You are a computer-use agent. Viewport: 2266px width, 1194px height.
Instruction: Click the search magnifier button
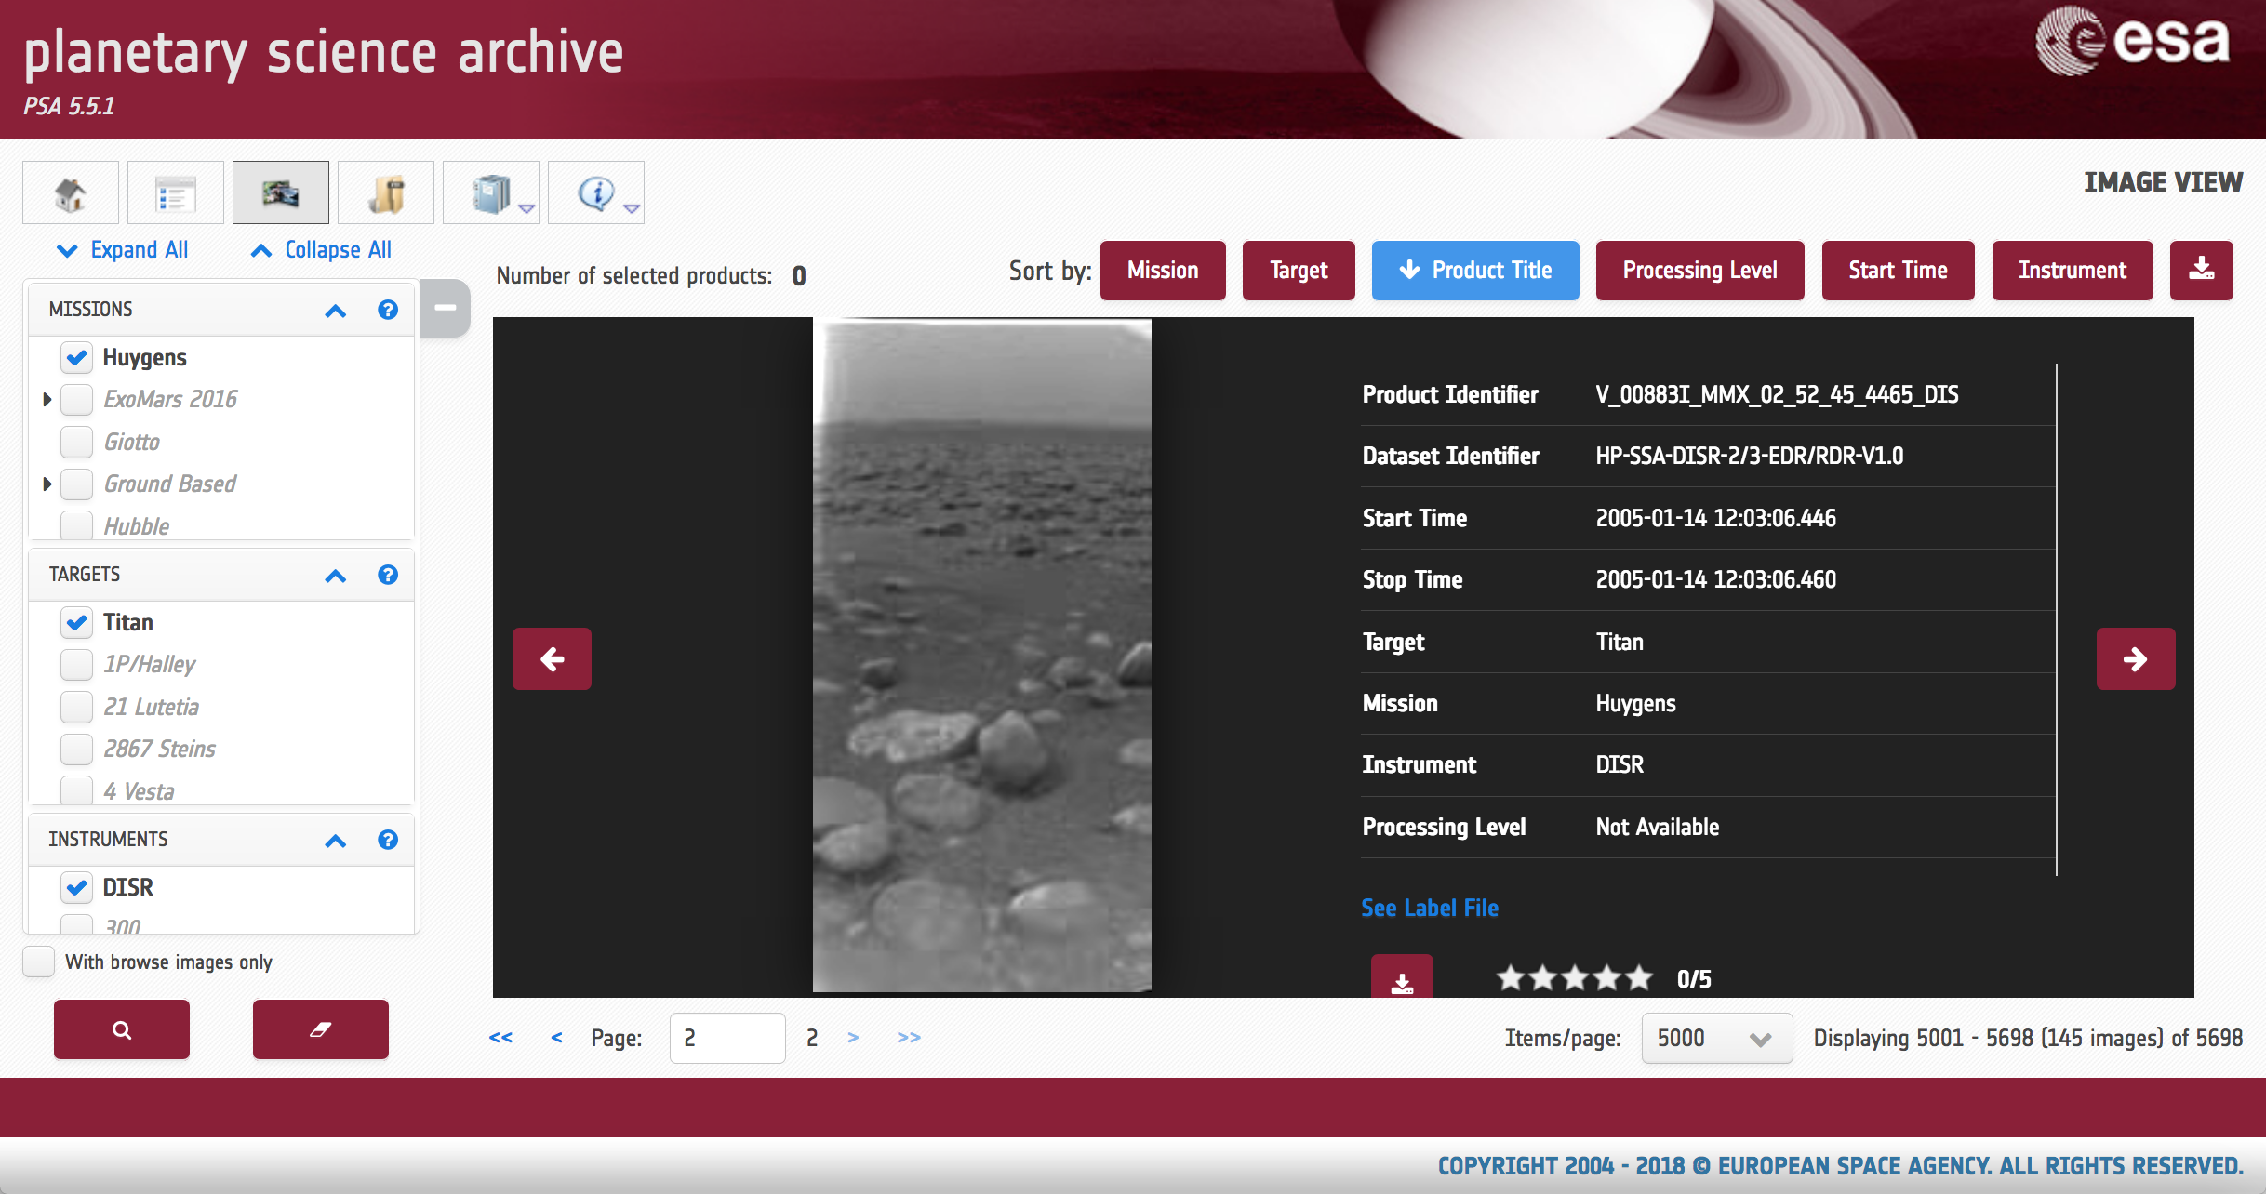click(x=122, y=1029)
